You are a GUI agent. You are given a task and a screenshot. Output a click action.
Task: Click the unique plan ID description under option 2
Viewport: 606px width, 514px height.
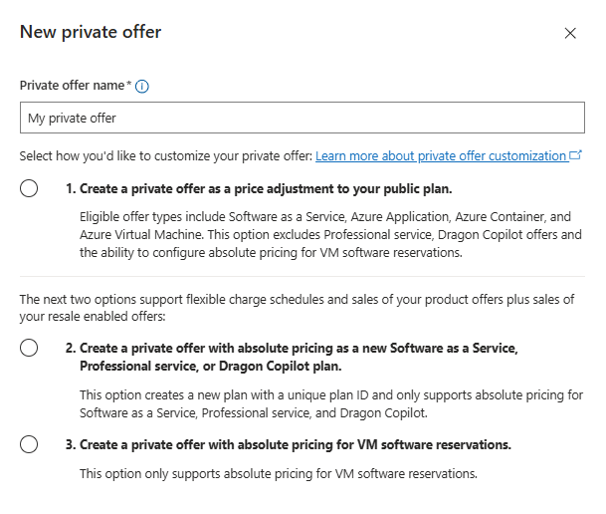click(331, 403)
